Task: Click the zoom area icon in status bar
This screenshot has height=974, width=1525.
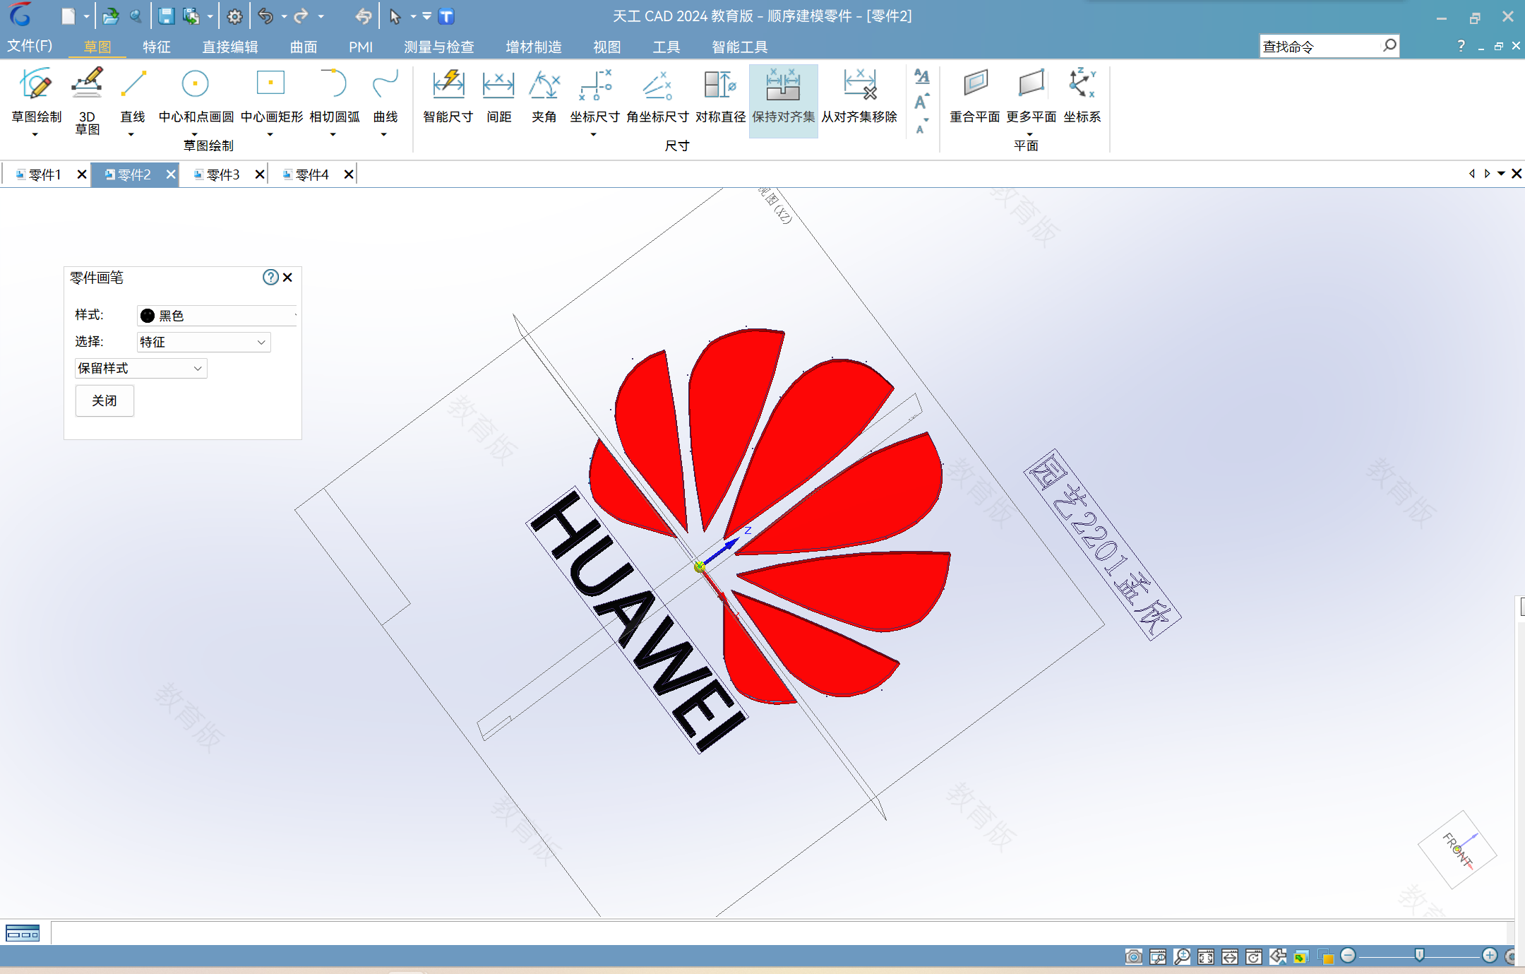Action: tap(1157, 956)
